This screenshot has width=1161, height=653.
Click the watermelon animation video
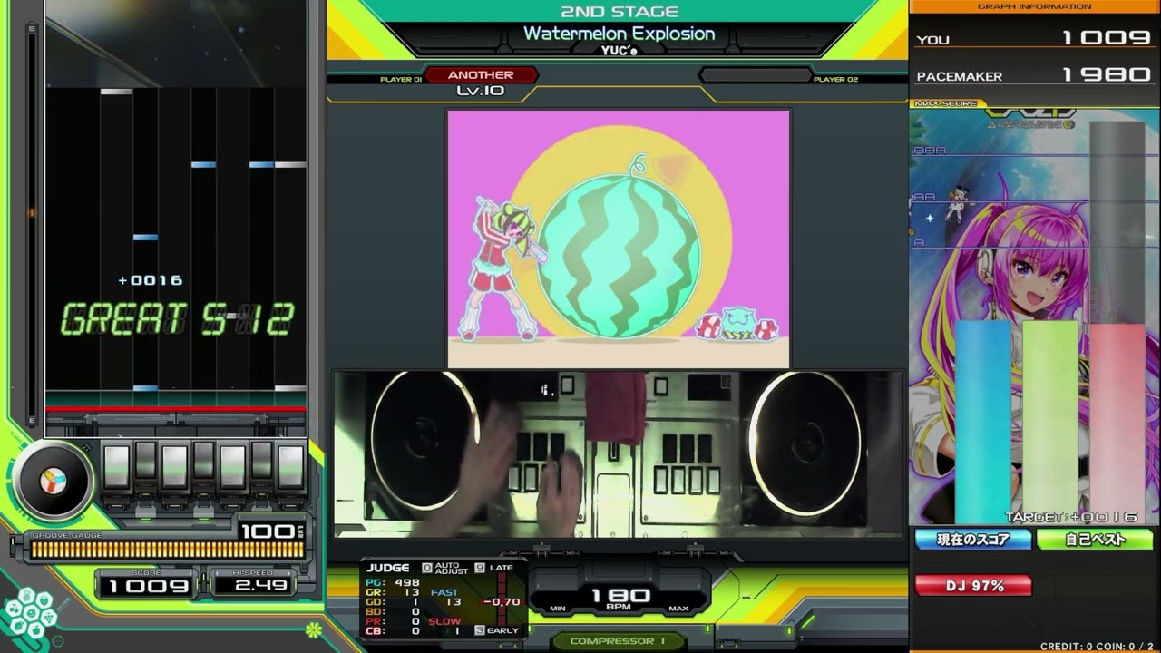click(618, 239)
